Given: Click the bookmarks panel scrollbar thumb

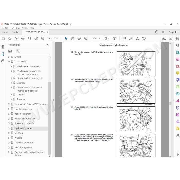Looking at the screenshot, I should 49,118.
